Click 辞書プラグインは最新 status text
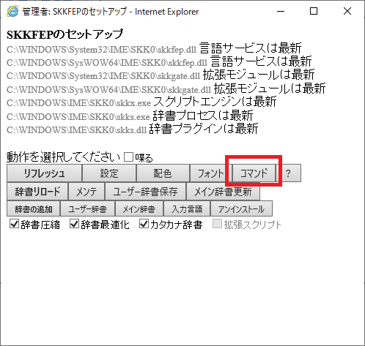Image resolution: width=365 pixels, height=346 pixels. pos(204,129)
